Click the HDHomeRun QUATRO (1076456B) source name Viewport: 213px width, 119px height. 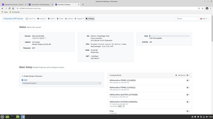(123, 95)
